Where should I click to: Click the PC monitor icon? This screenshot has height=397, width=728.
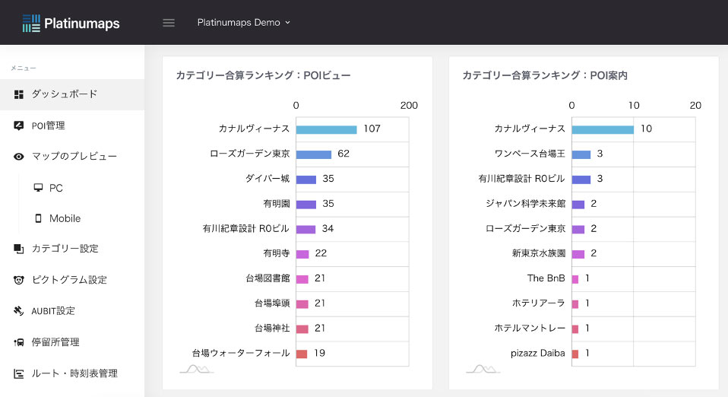38,187
